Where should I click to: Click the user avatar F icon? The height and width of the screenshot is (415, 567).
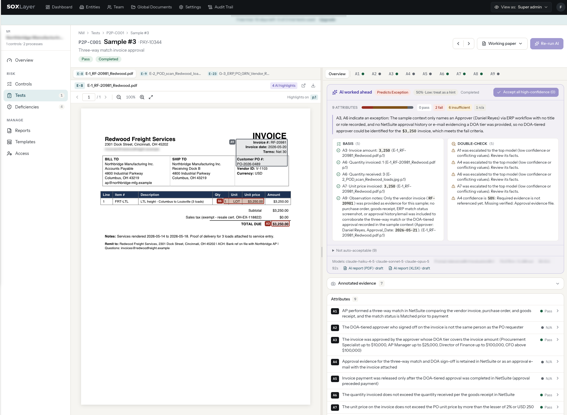[x=561, y=7]
